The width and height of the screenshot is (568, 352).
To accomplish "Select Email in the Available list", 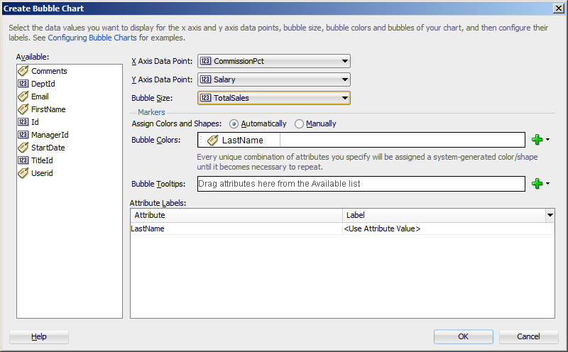I will coord(40,97).
